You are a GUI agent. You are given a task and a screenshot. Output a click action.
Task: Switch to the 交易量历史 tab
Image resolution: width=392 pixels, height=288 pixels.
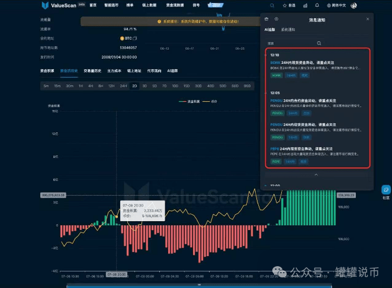click(92, 71)
